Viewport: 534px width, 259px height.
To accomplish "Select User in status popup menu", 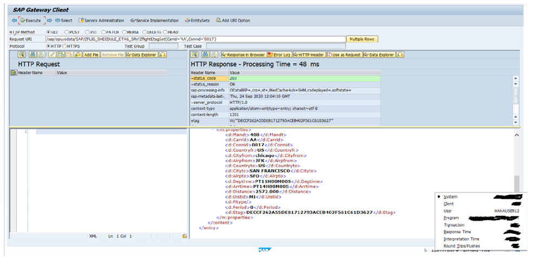I will (x=447, y=211).
